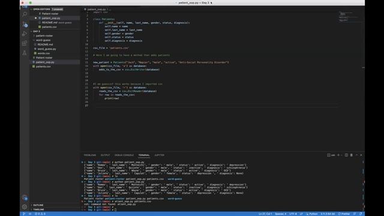Screen dimensions: 384x216
Task: Click the UTF-8 encoding indicator
Action: [293, 214]
